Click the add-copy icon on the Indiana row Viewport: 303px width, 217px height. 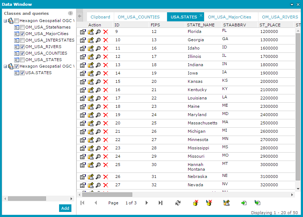pyautogui.click(x=91, y=65)
